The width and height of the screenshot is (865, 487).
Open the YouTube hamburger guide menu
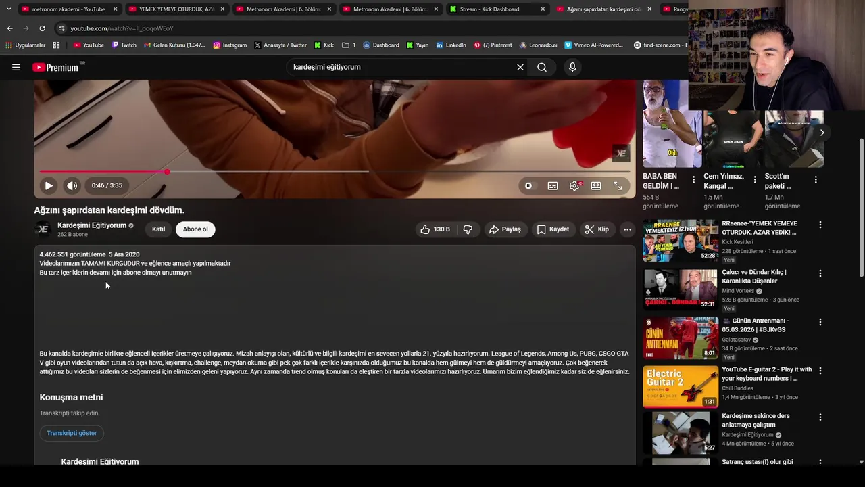(16, 67)
